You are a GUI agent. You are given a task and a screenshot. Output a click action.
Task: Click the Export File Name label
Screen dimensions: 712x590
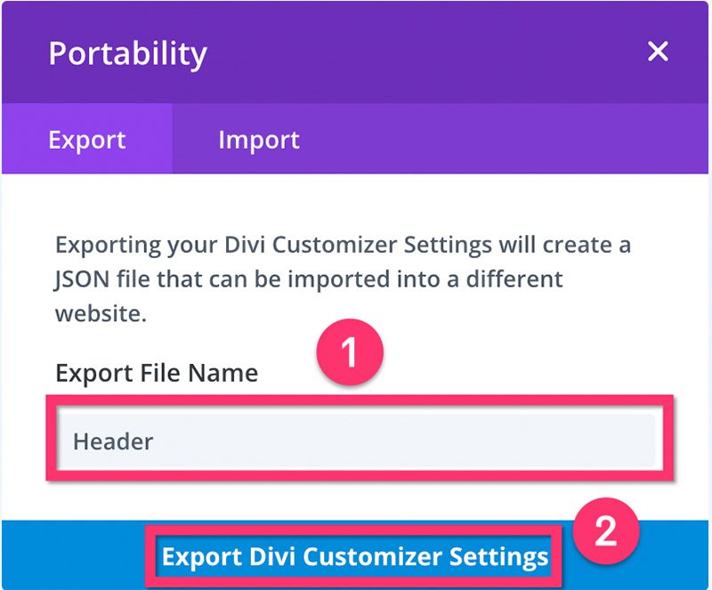click(157, 373)
